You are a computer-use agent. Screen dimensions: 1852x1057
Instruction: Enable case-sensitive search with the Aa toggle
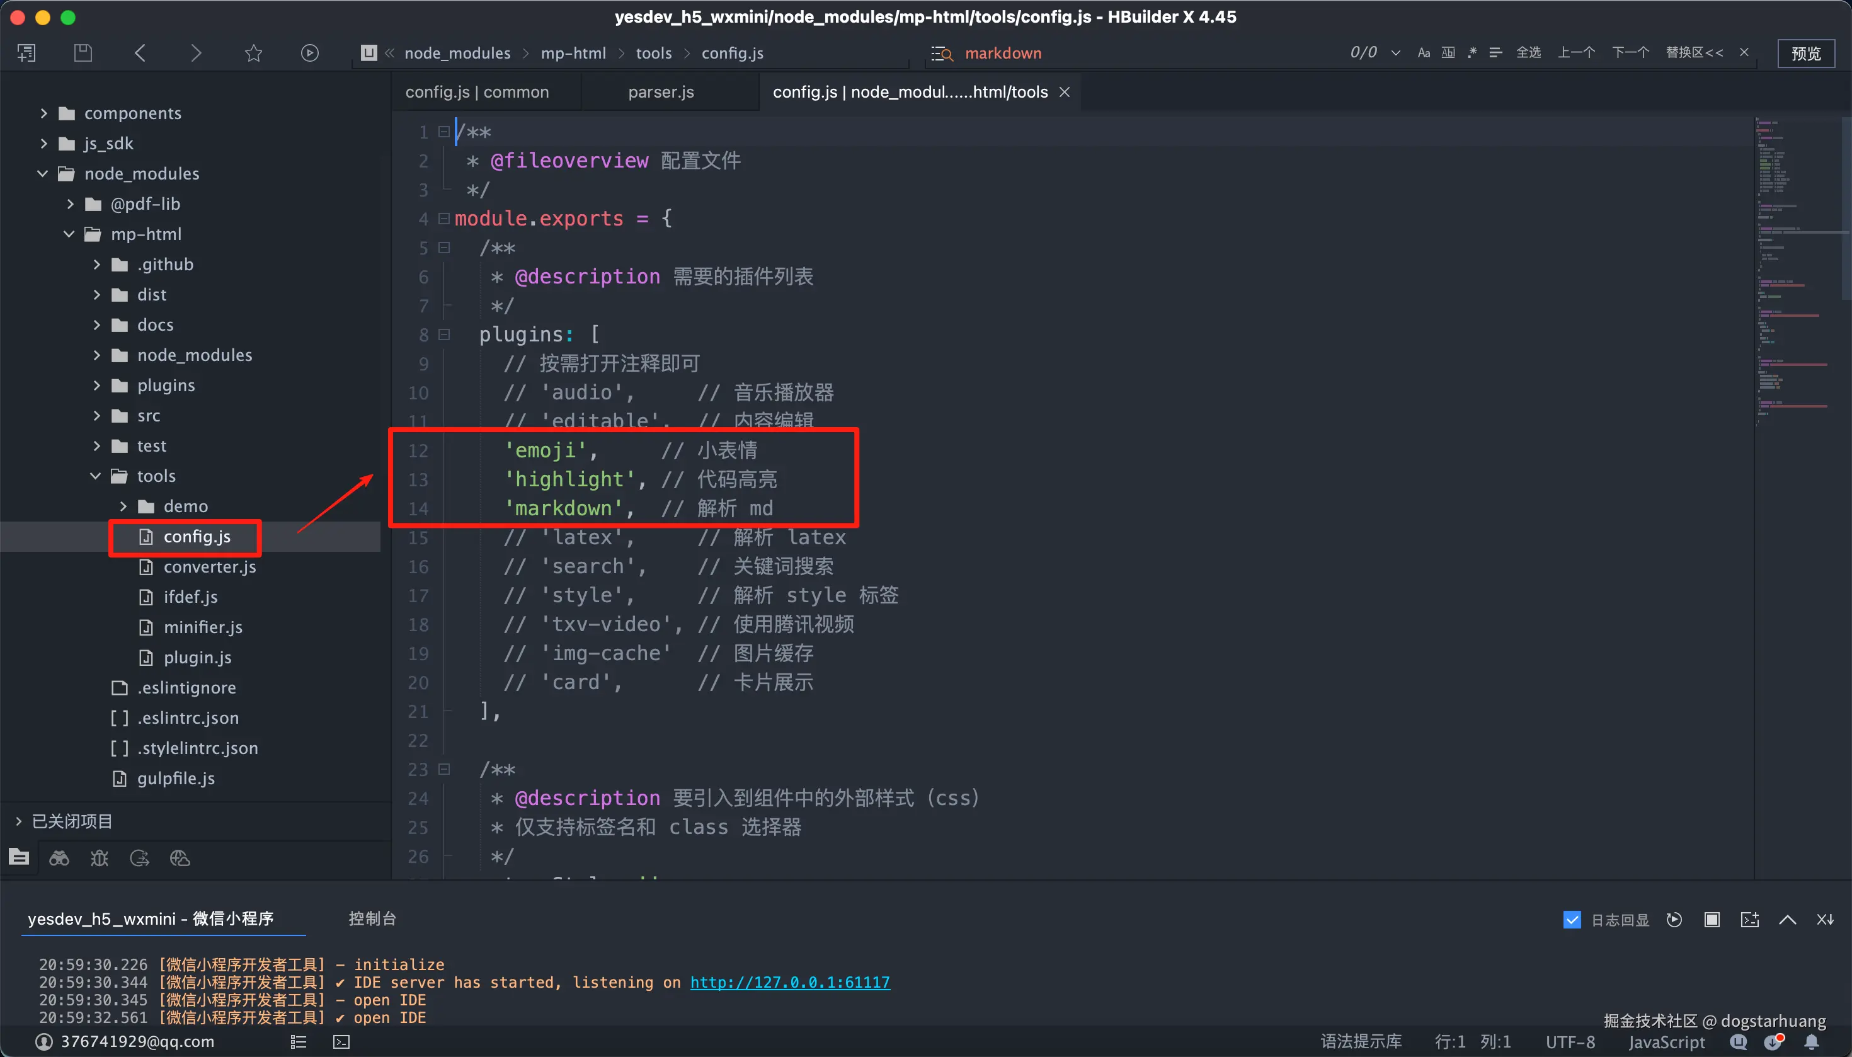(1422, 52)
